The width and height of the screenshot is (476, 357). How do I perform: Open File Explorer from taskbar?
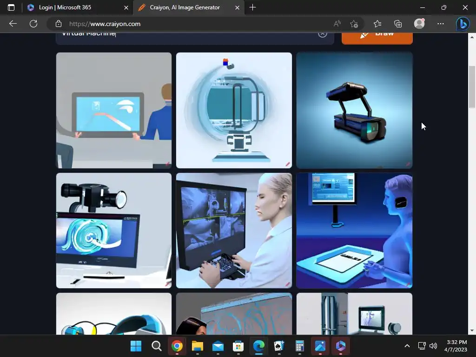(x=197, y=346)
